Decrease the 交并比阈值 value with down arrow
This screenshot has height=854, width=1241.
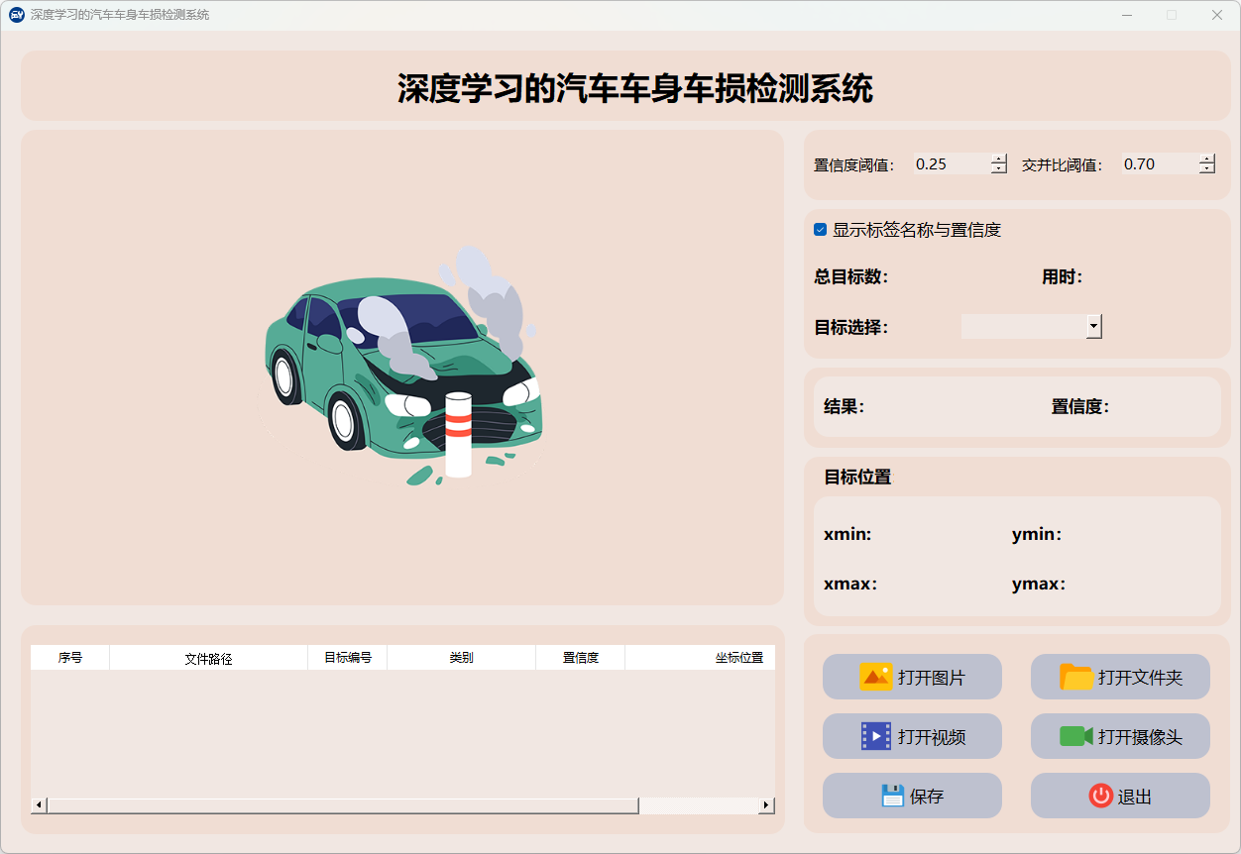[x=1206, y=169]
